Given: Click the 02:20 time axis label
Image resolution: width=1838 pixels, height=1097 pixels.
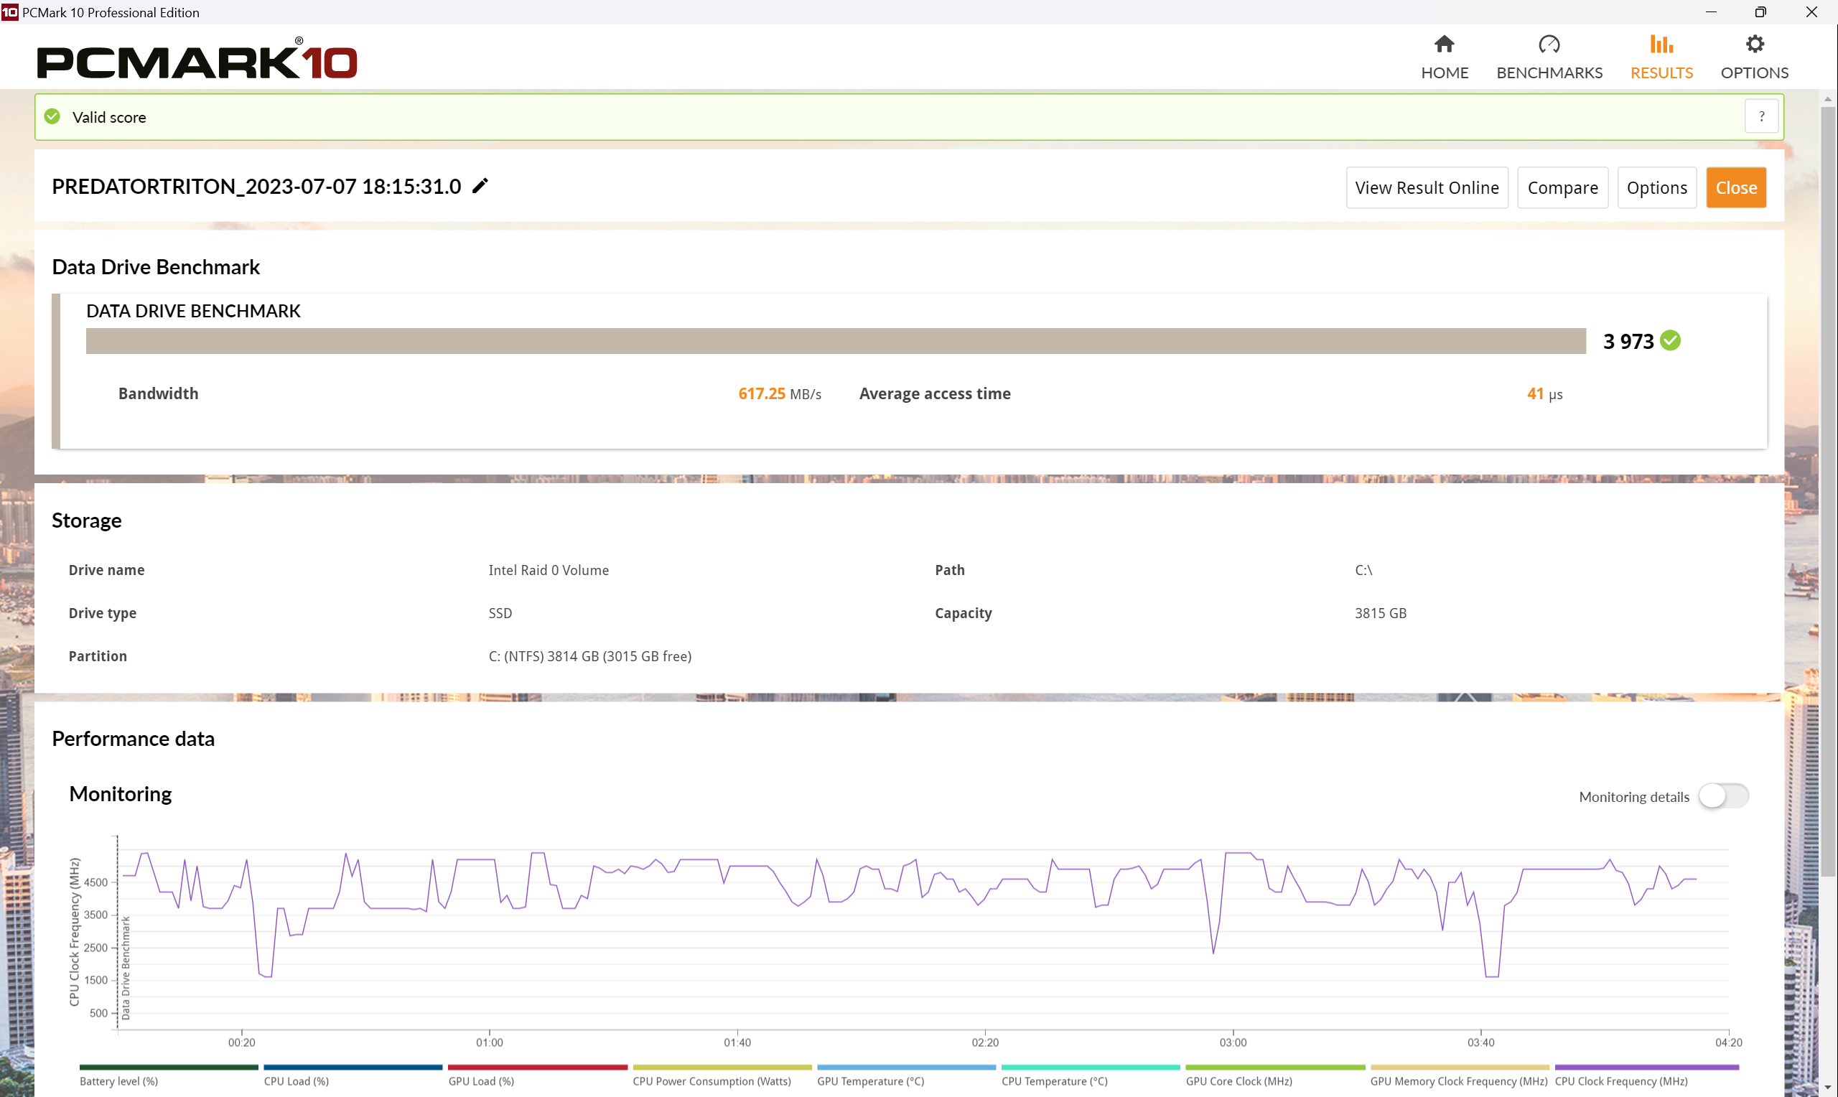Looking at the screenshot, I should [x=985, y=1042].
